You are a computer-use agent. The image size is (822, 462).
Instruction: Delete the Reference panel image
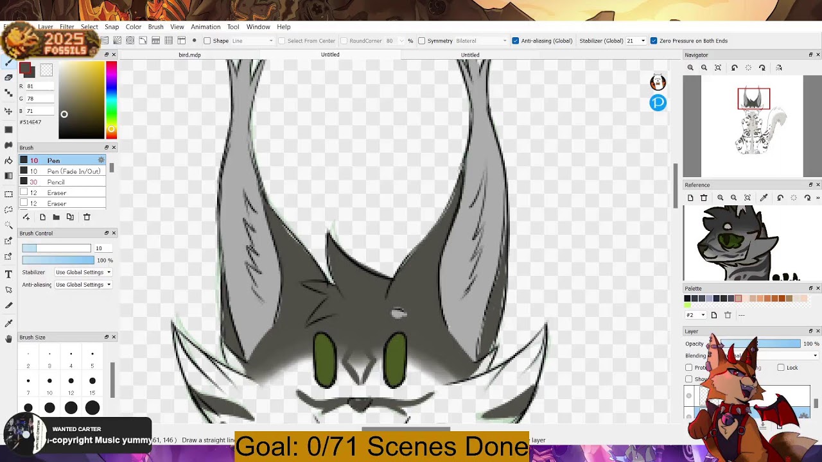(x=704, y=198)
